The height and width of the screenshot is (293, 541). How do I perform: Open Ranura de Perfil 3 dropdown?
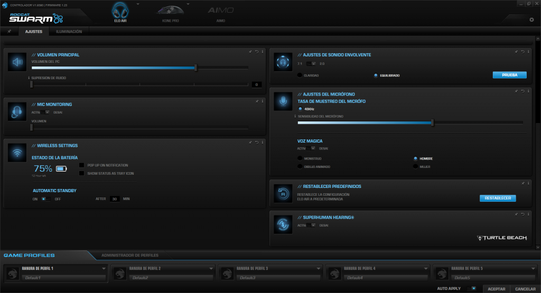point(318,269)
